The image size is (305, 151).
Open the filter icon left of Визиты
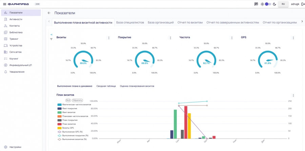(x=51, y=39)
